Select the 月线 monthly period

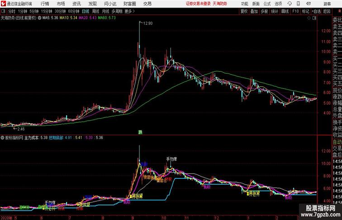click(x=105, y=11)
